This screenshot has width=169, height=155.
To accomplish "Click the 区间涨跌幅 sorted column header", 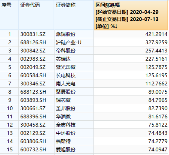I will pos(131,15).
